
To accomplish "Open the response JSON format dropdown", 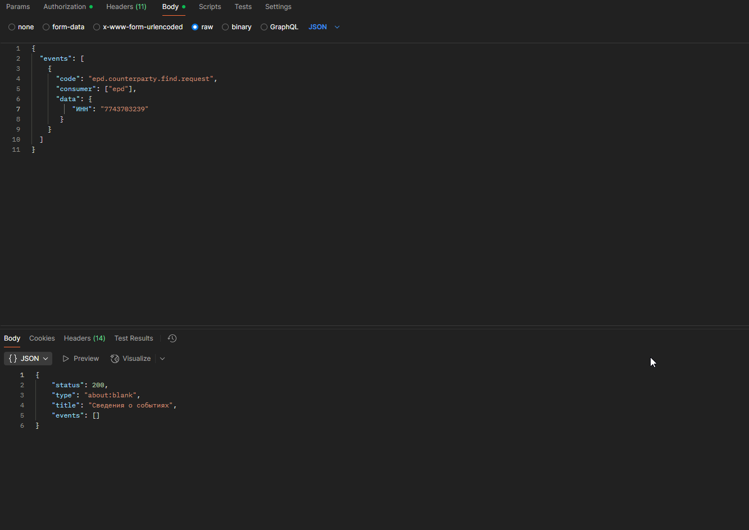I will 28,359.
